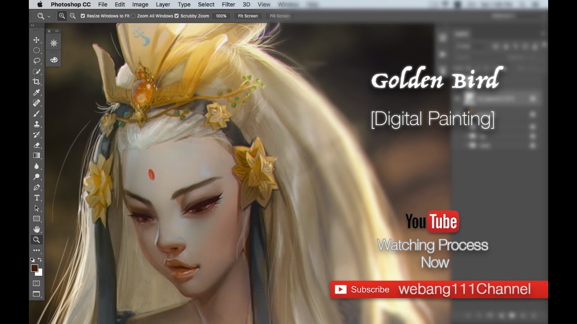Select the Zoom tool in the toolbar
Screen dimensions: 577x324
click(37, 240)
